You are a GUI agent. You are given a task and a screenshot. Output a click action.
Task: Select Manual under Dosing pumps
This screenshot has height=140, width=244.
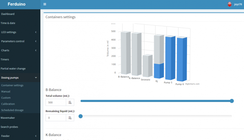[6, 92]
